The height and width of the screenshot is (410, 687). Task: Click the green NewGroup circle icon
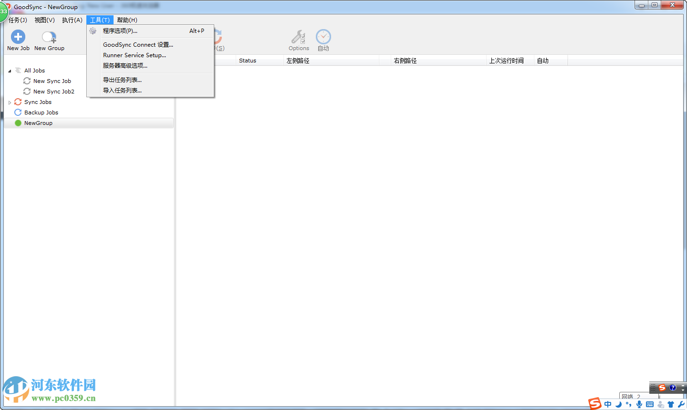18,123
